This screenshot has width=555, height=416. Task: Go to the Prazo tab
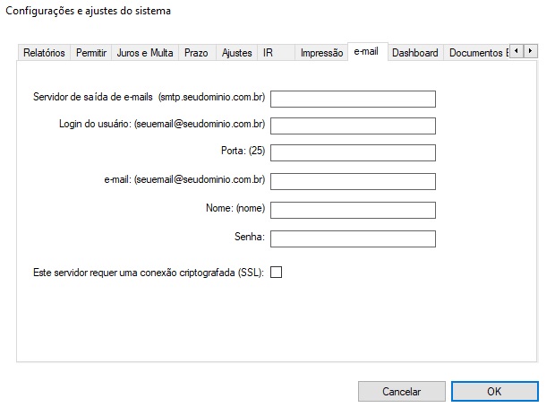coord(196,53)
